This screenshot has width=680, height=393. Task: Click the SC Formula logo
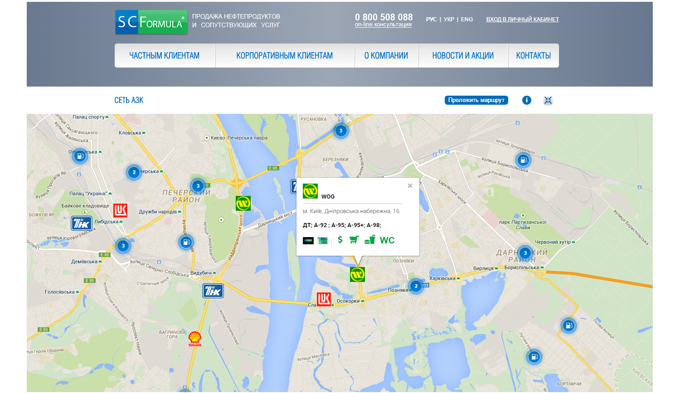point(151,22)
